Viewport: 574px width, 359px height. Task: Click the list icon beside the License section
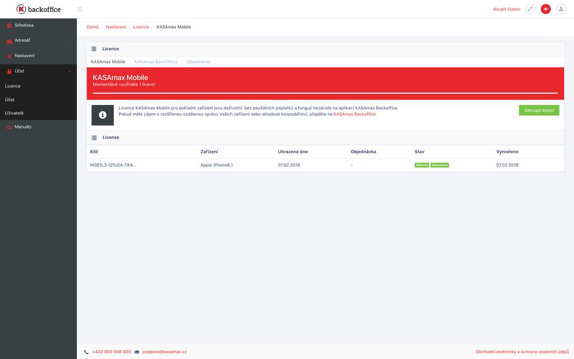point(94,137)
